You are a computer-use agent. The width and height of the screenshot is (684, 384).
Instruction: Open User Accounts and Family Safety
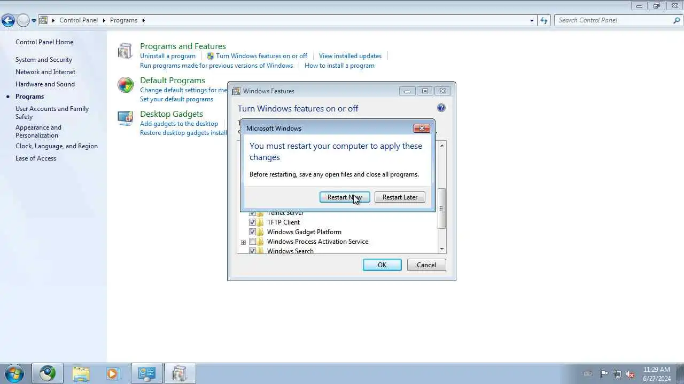pyautogui.click(x=52, y=113)
